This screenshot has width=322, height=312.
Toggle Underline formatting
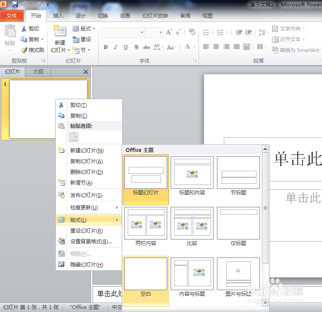click(126, 47)
